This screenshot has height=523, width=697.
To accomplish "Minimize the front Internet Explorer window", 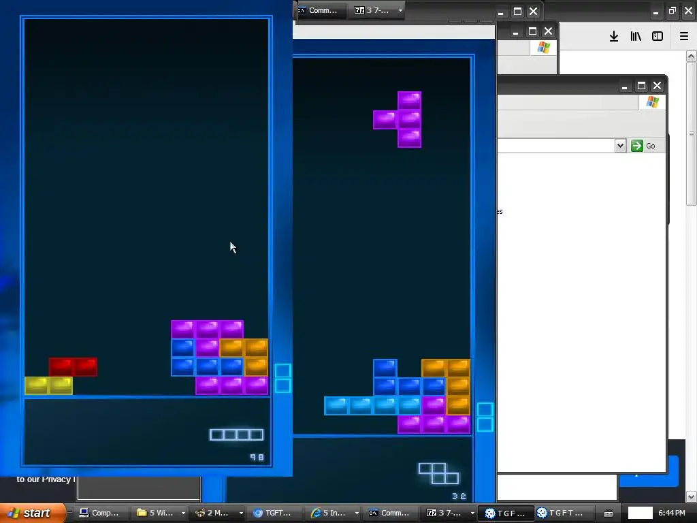I will tap(625, 86).
